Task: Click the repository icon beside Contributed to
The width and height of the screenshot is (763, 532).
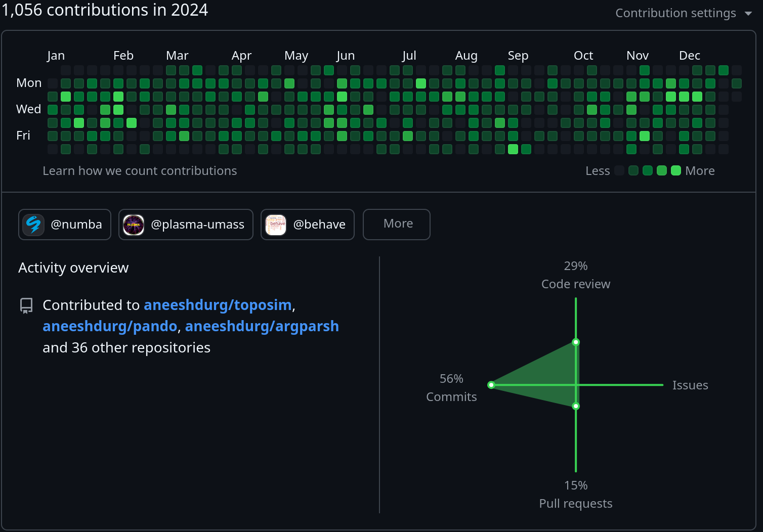Action: 26,305
